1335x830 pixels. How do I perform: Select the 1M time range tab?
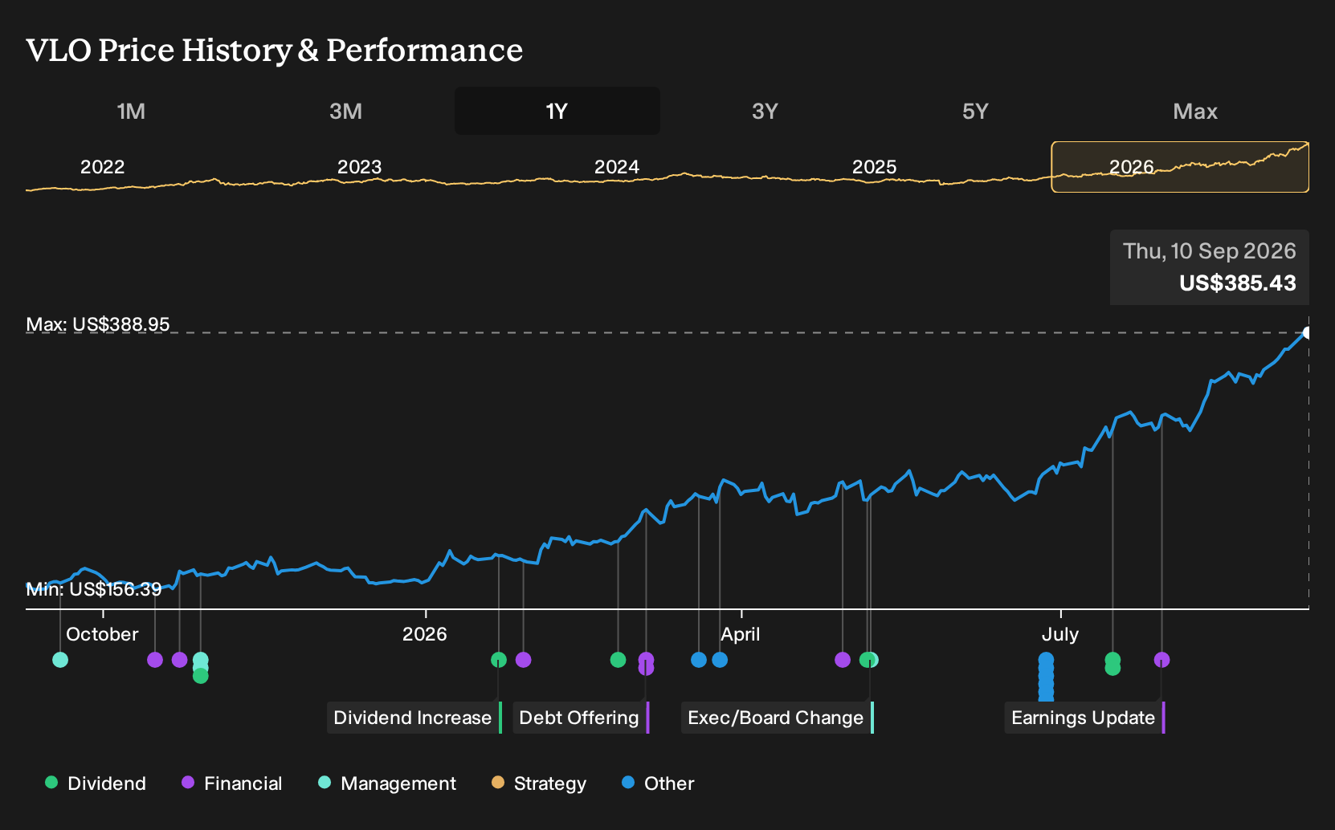tap(131, 111)
